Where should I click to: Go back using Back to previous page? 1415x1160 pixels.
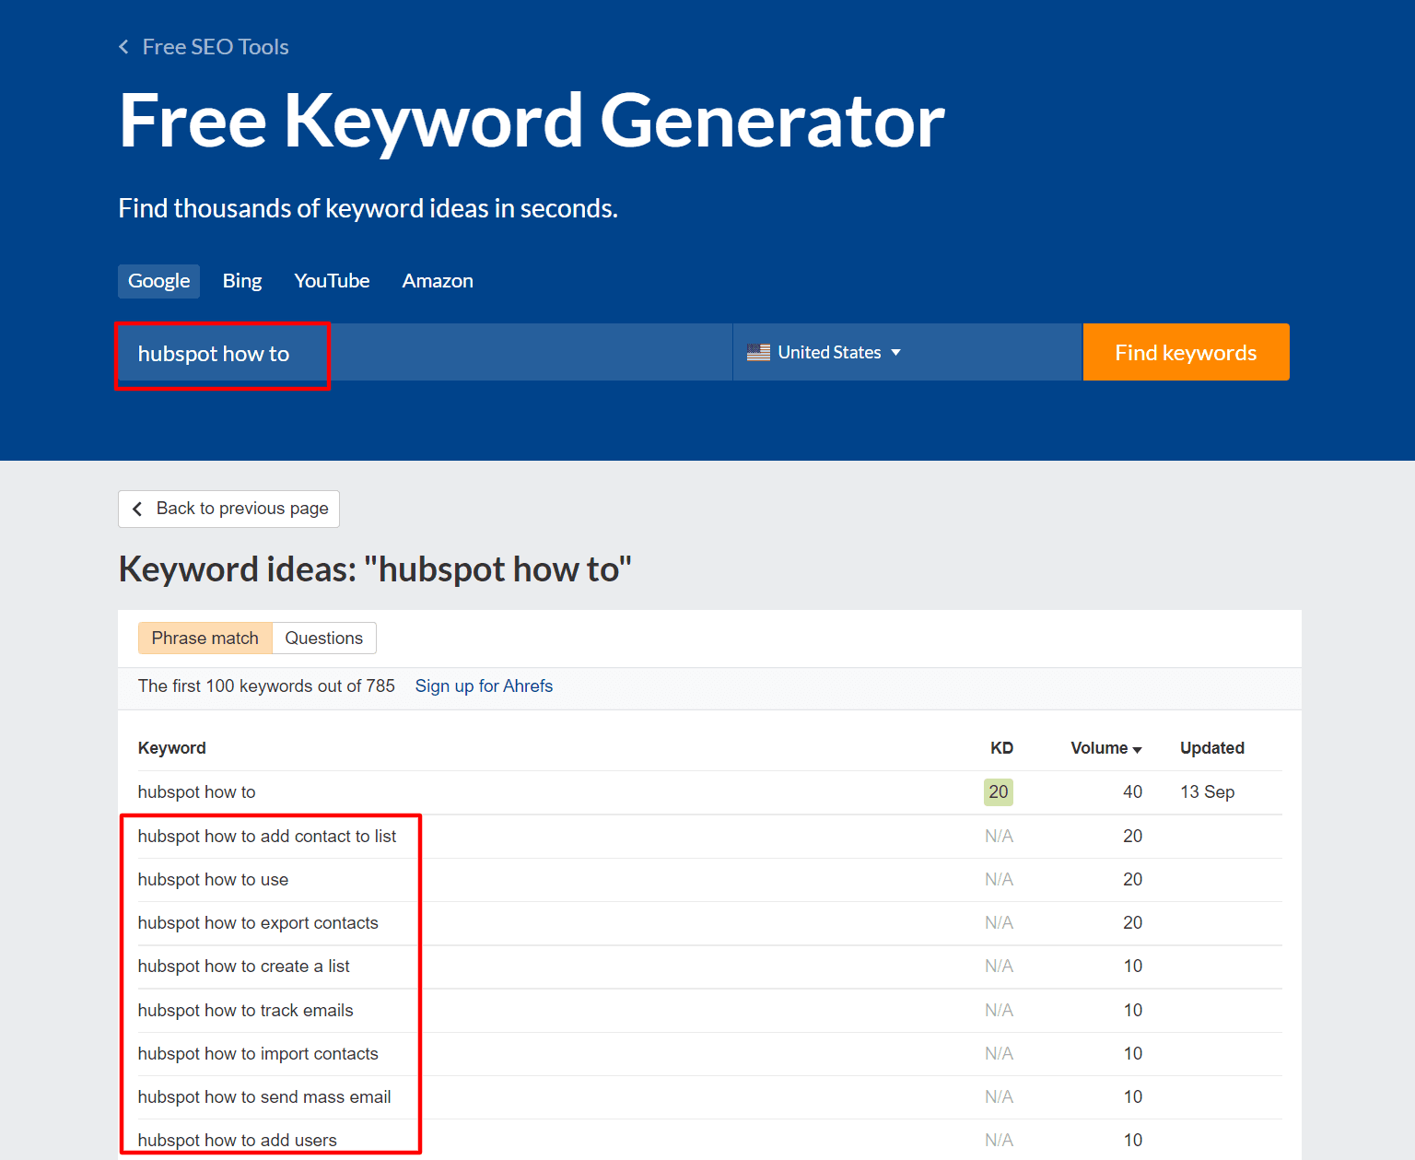(x=229, y=509)
